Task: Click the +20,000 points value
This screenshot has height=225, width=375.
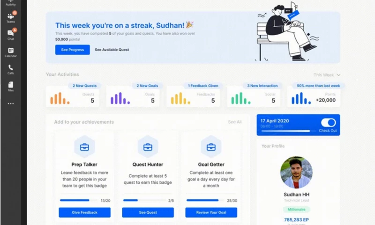Action: coord(325,100)
